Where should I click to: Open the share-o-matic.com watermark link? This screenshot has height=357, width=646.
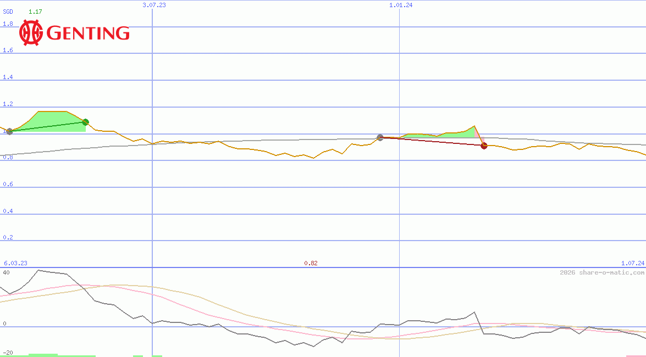pos(602,272)
